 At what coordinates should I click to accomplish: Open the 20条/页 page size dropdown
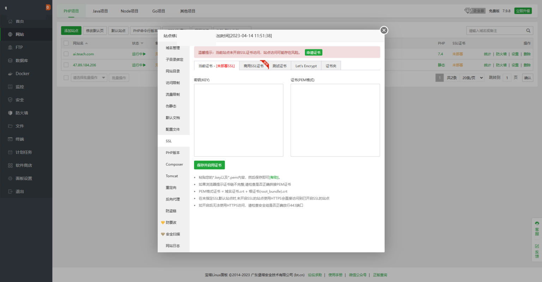tap(472, 77)
